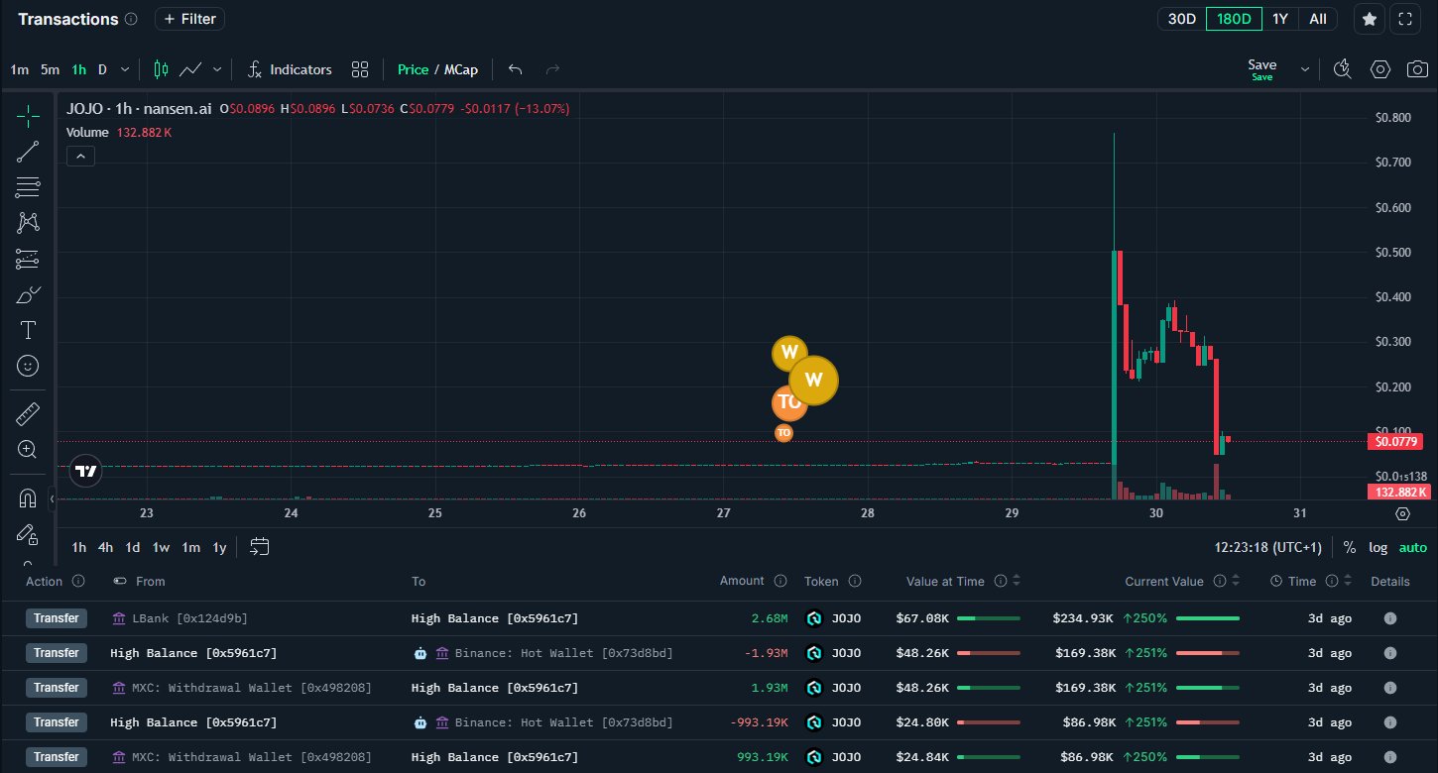Select the 1Y range tab
Image resolution: width=1438 pixels, height=773 pixels.
coord(1280,19)
